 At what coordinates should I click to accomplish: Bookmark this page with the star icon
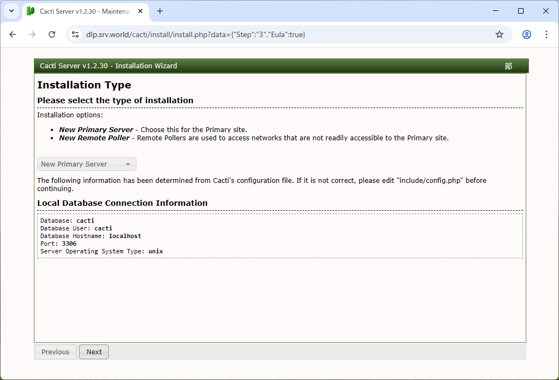pos(499,34)
